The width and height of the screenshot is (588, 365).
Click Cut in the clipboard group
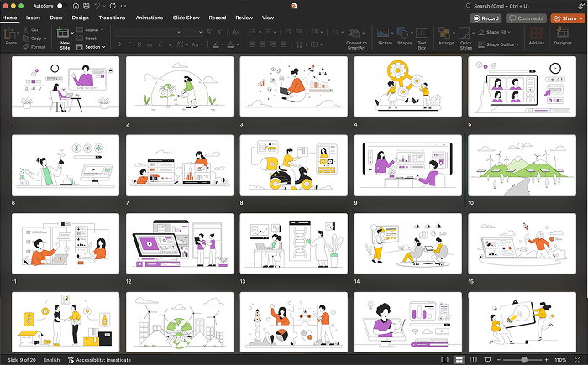point(31,29)
